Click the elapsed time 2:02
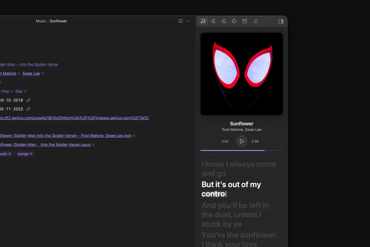Screen dimensions: 370x247 [x=225, y=141]
